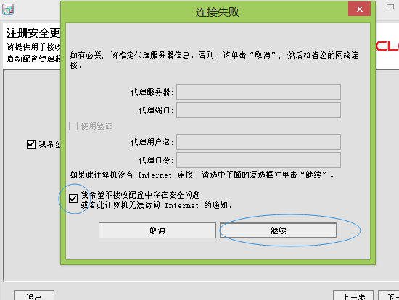Maximize the background installer window

(x=390, y=7)
